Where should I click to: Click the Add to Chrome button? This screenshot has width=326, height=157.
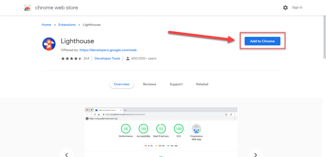tap(262, 41)
